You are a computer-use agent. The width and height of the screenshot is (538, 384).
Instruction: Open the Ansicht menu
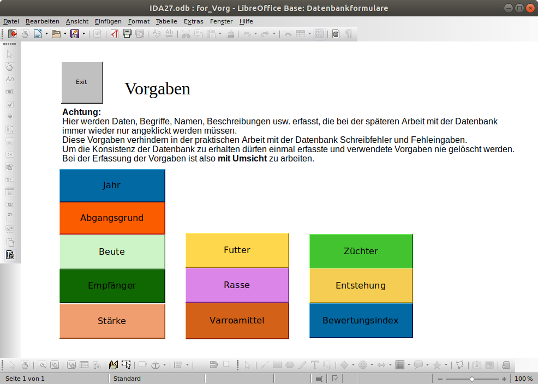(x=77, y=21)
